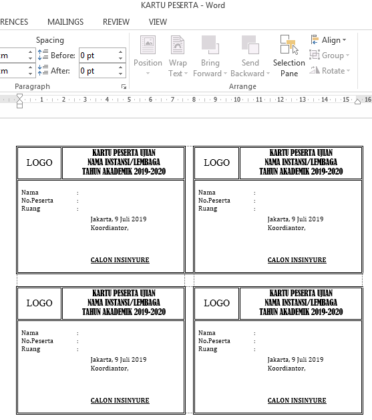This screenshot has width=372, height=420.
Task: Click No.Peserta label in top-right card
Action: pyautogui.click(x=214, y=201)
